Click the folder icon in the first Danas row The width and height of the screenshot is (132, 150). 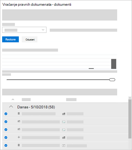pos(64,114)
